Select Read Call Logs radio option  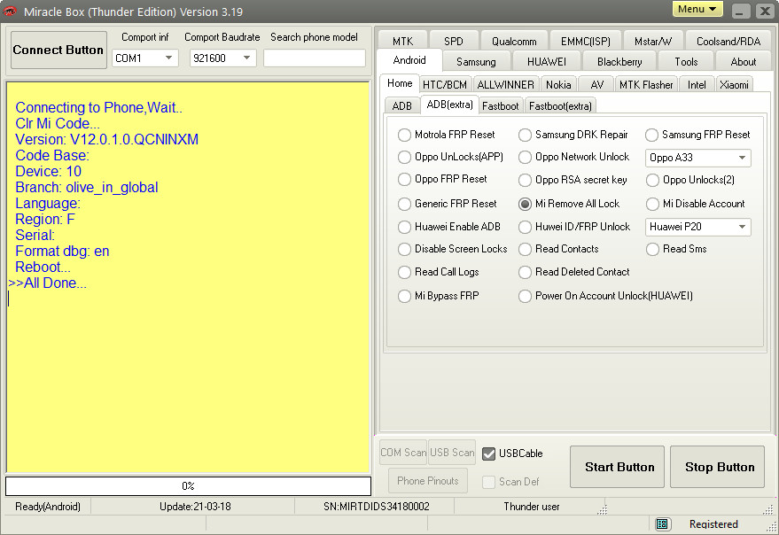coord(438,272)
